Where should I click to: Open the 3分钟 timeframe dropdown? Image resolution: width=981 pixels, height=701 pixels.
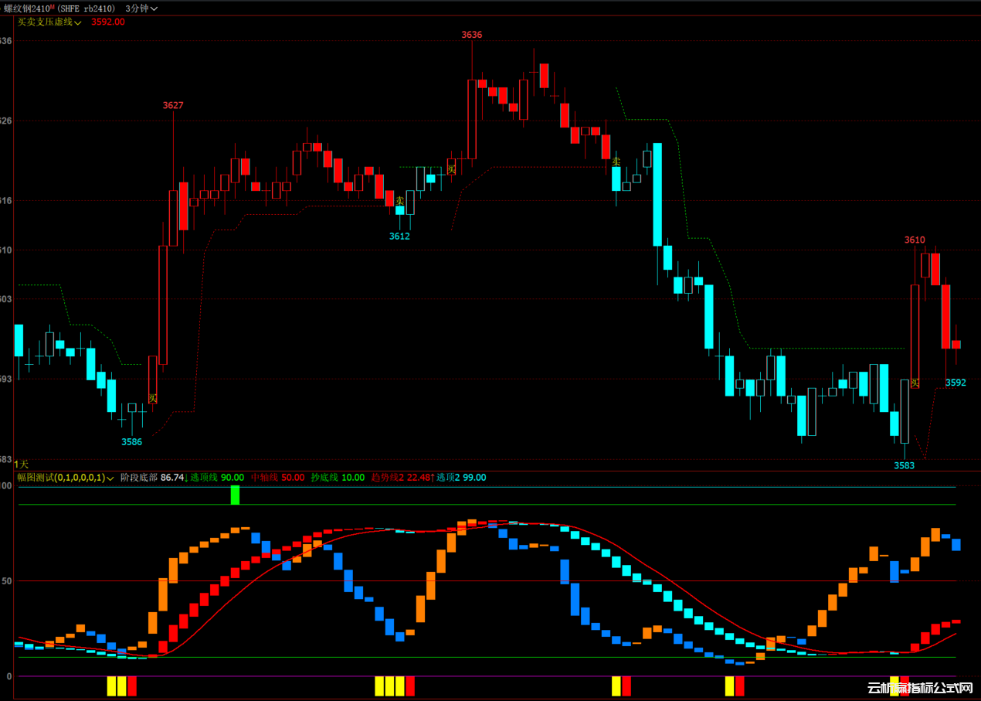click(x=141, y=8)
